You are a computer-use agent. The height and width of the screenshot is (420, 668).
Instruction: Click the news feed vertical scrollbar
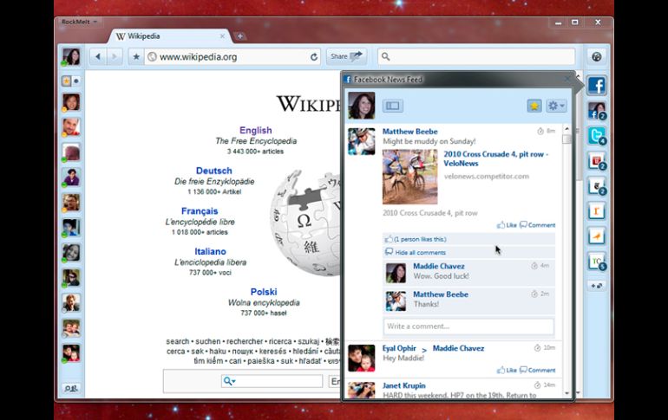(567, 260)
